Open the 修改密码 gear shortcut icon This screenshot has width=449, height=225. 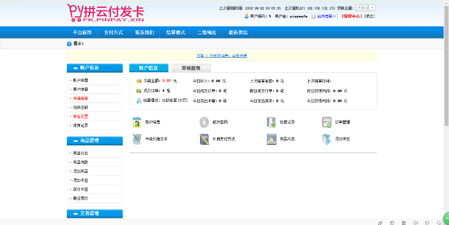[204, 122]
